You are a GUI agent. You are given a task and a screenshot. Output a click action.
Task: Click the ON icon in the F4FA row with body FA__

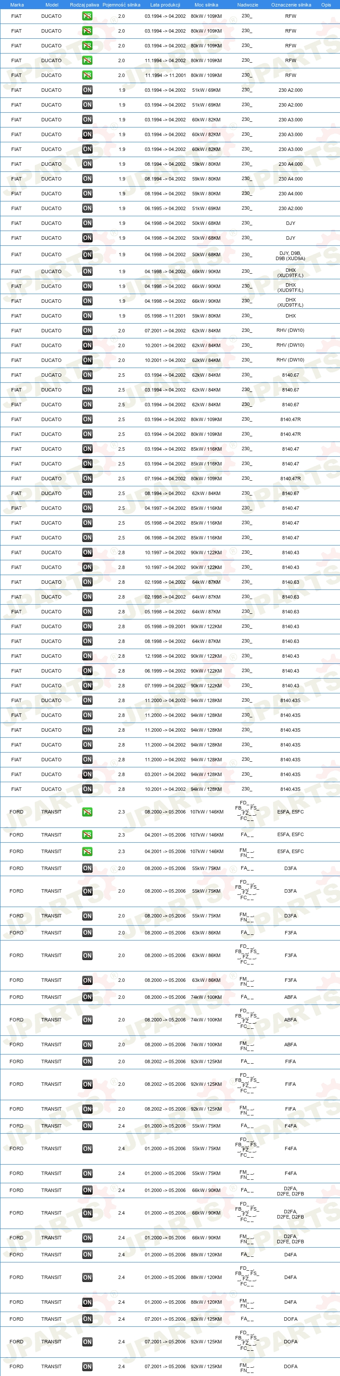pos(87,1126)
